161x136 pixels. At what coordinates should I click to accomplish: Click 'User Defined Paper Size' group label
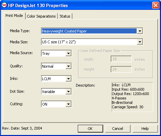(x=100, y=51)
